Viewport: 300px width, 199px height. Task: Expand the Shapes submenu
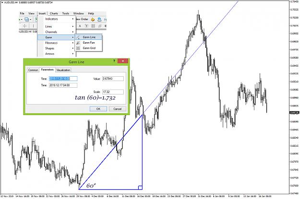click(57, 48)
